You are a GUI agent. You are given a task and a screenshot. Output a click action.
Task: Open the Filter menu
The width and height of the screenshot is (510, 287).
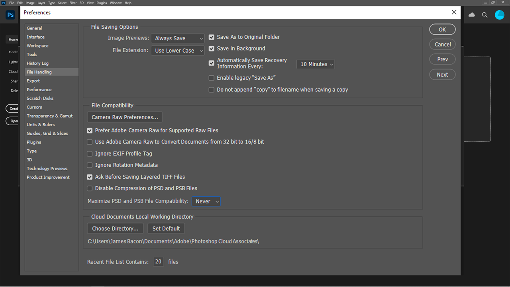click(x=73, y=3)
